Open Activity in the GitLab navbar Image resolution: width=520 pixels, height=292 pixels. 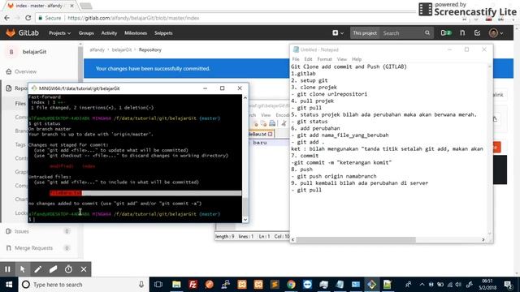tap(109, 33)
